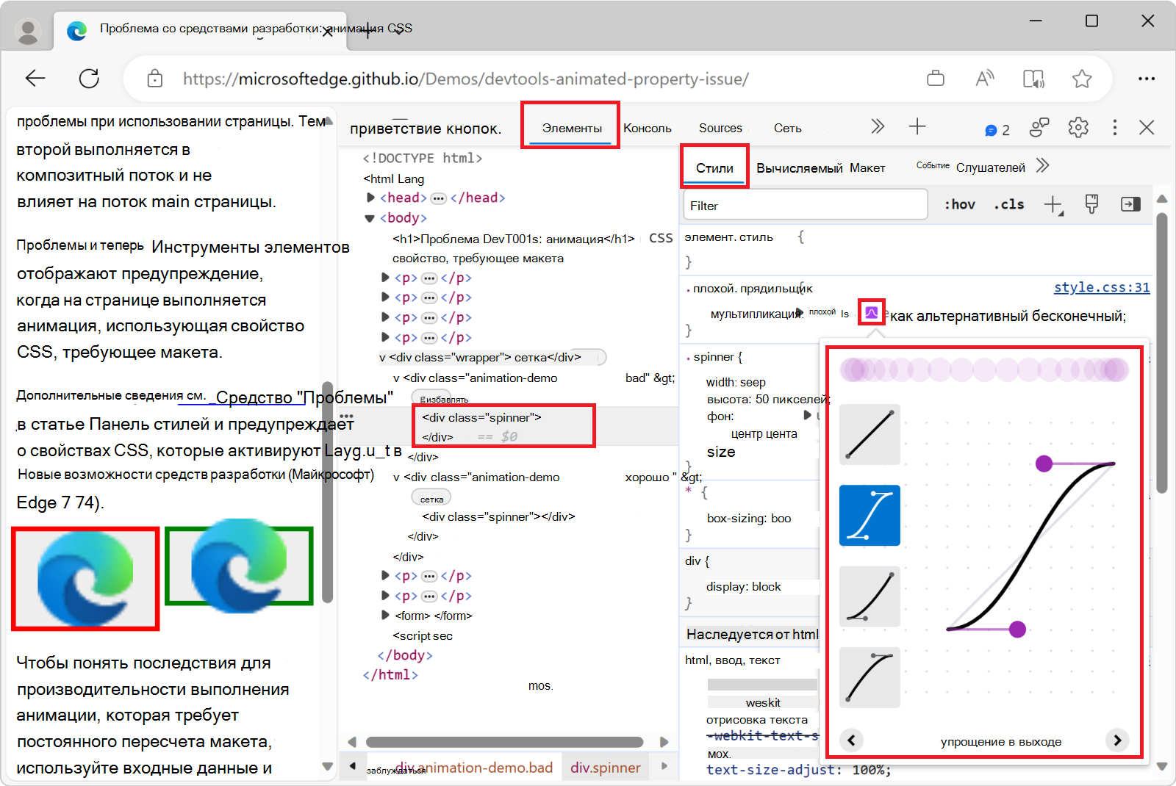Choose the ease-out curve preset
This screenshot has height=786, width=1176.
870,677
